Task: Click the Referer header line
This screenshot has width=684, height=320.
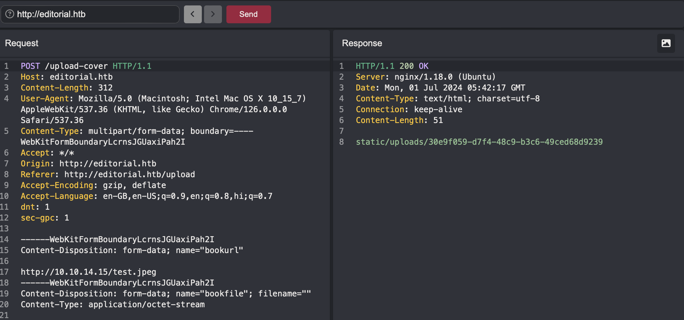Action: coord(108,175)
